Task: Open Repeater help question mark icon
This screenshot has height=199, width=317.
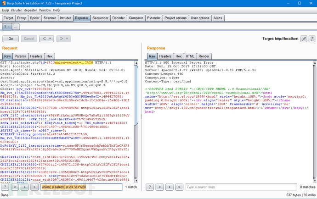Action: click(312, 39)
